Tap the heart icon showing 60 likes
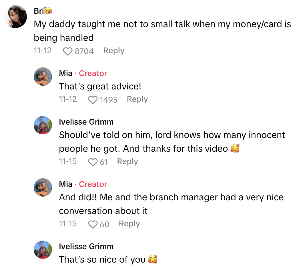303x268 pixels. (93, 224)
